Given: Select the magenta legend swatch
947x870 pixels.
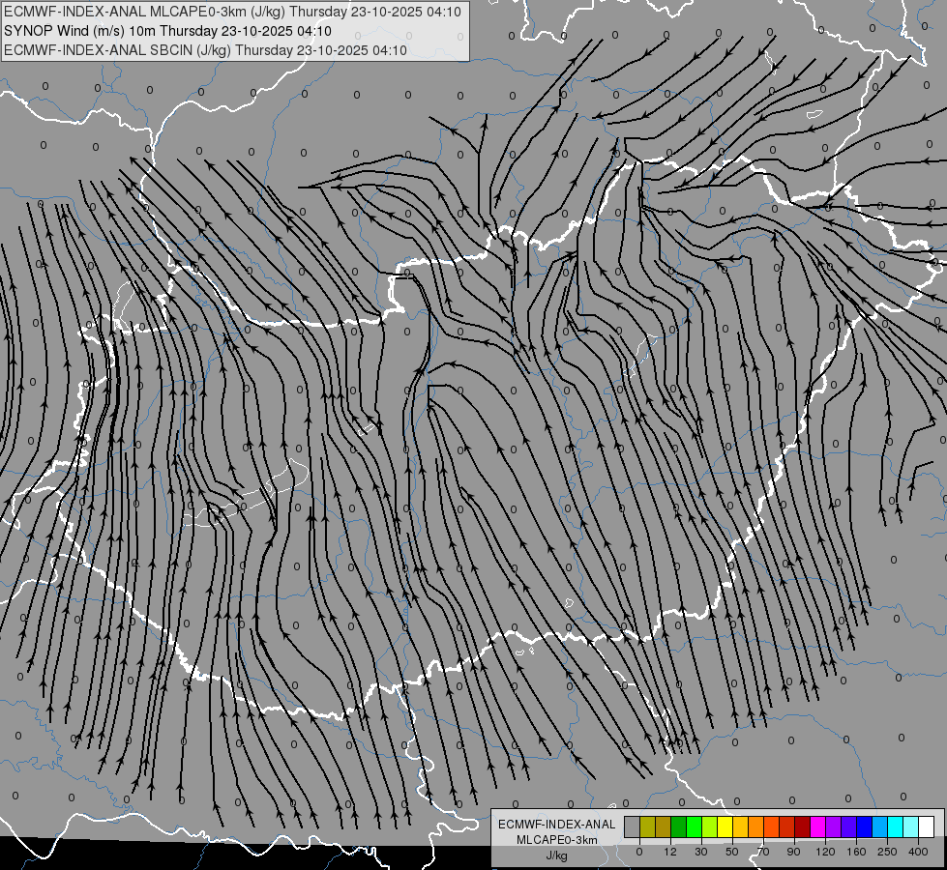Looking at the screenshot, I should click(817, 826).
